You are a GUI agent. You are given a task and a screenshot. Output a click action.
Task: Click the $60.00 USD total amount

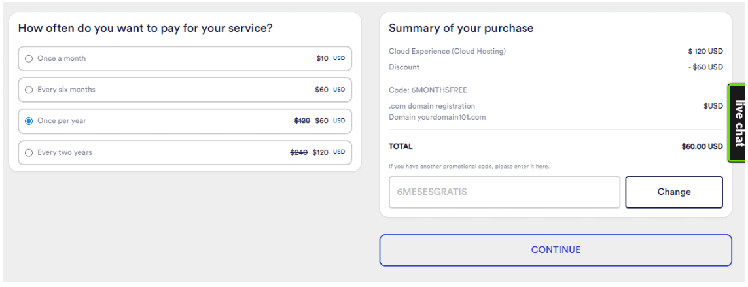[702, 147]
